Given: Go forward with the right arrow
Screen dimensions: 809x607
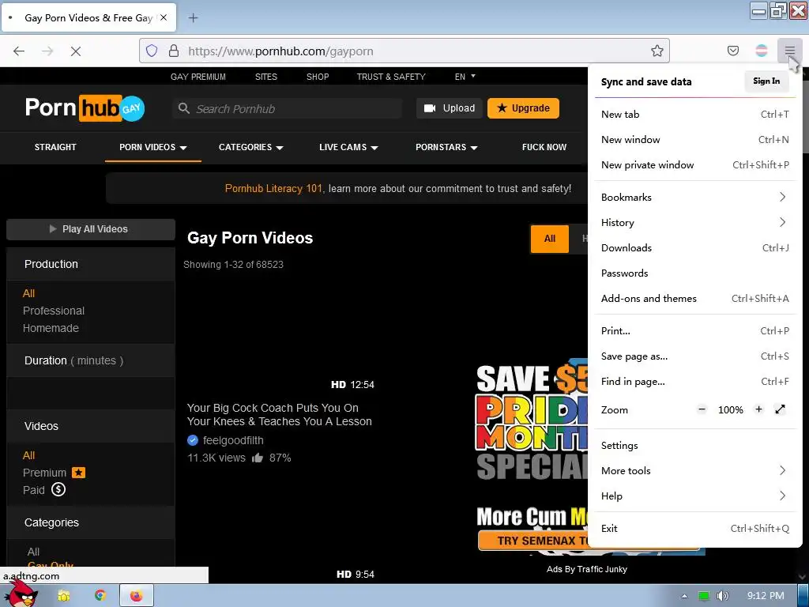Looking at the screenshot, I should 47,51.
